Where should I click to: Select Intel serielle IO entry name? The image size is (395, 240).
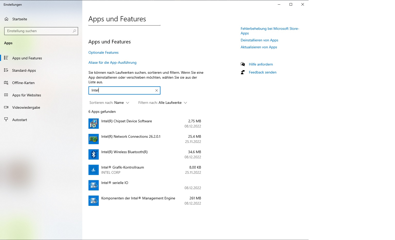coord(115,183)
